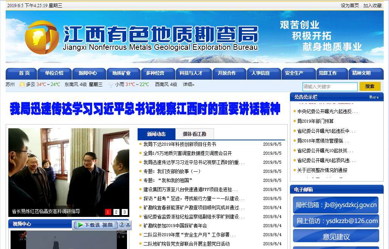Open notice 省纪委公开曝光6起顶风违...
The width and height of the screenshot is (389, 249).
(326, 160)
